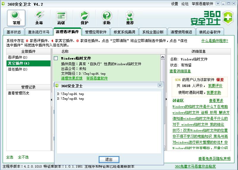Click the 举报恶意软件 link under the plugin
238x170 pixels.
tap(97, 78)
